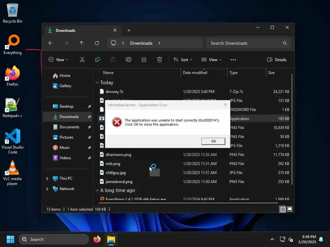
Task: Open the See more options menu
Action: 233,59
